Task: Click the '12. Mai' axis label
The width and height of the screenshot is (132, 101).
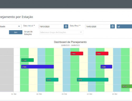Action: [39, 94]
